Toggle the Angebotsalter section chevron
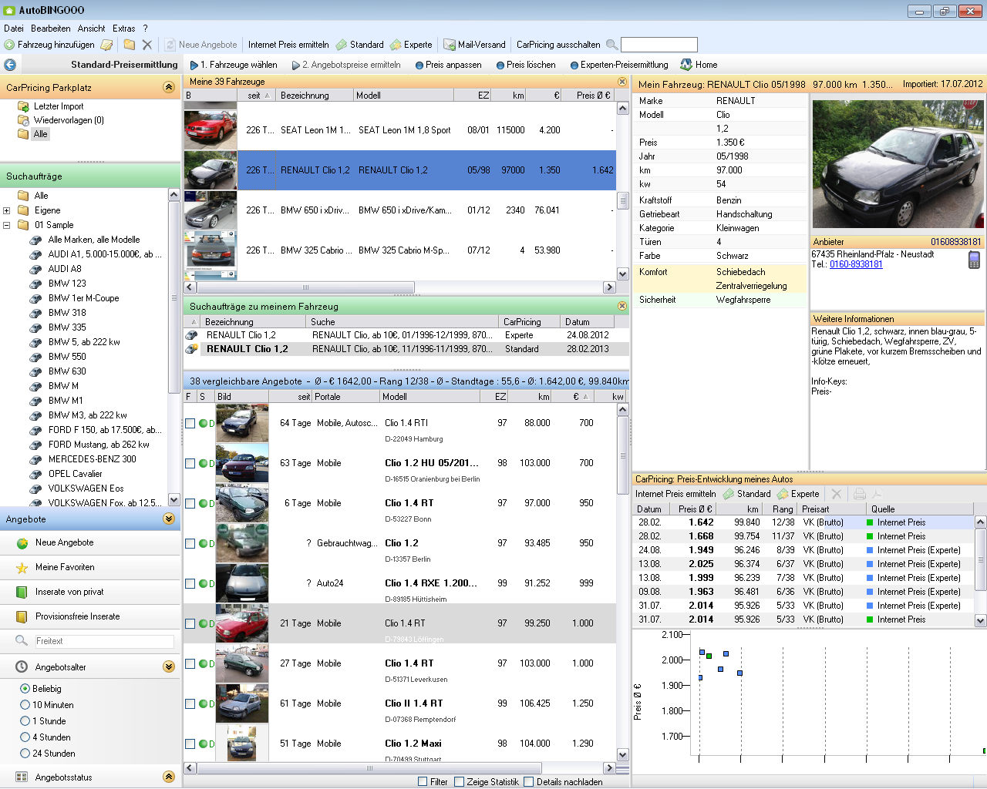 (x=169, y=666)
